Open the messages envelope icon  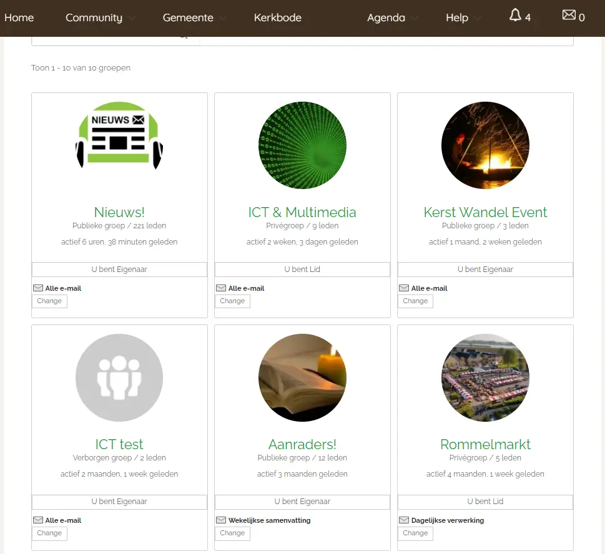pyautogui.click(x=569, y=15)
